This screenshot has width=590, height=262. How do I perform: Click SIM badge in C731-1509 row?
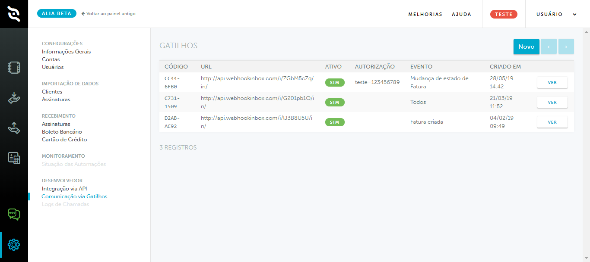point(335,102)
